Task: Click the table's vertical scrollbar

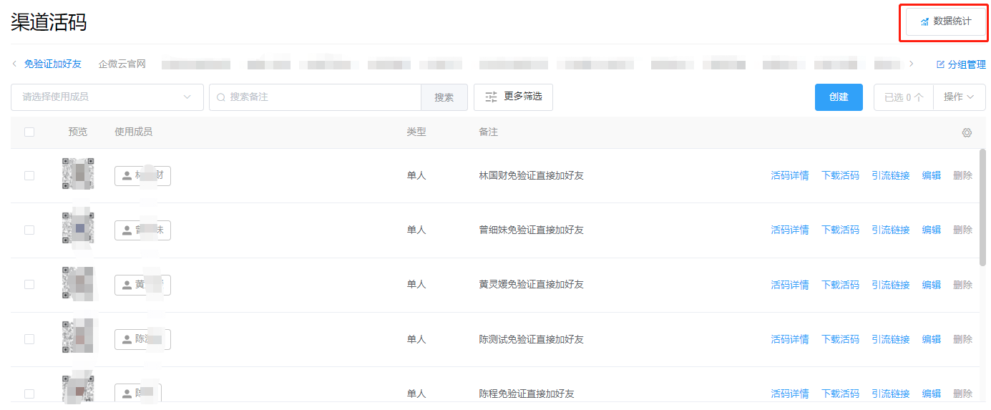Action: (x=982, y=208)
